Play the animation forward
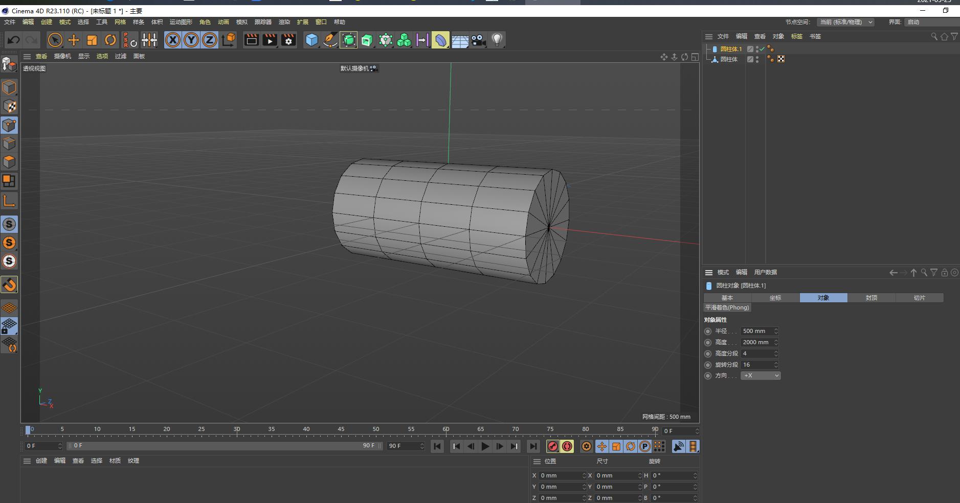Screen dimensions: 960x503 485,446
